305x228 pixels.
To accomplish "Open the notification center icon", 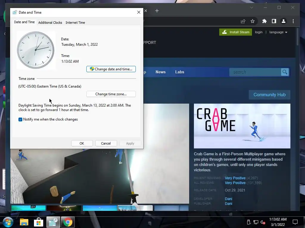I will click(295, 222).
